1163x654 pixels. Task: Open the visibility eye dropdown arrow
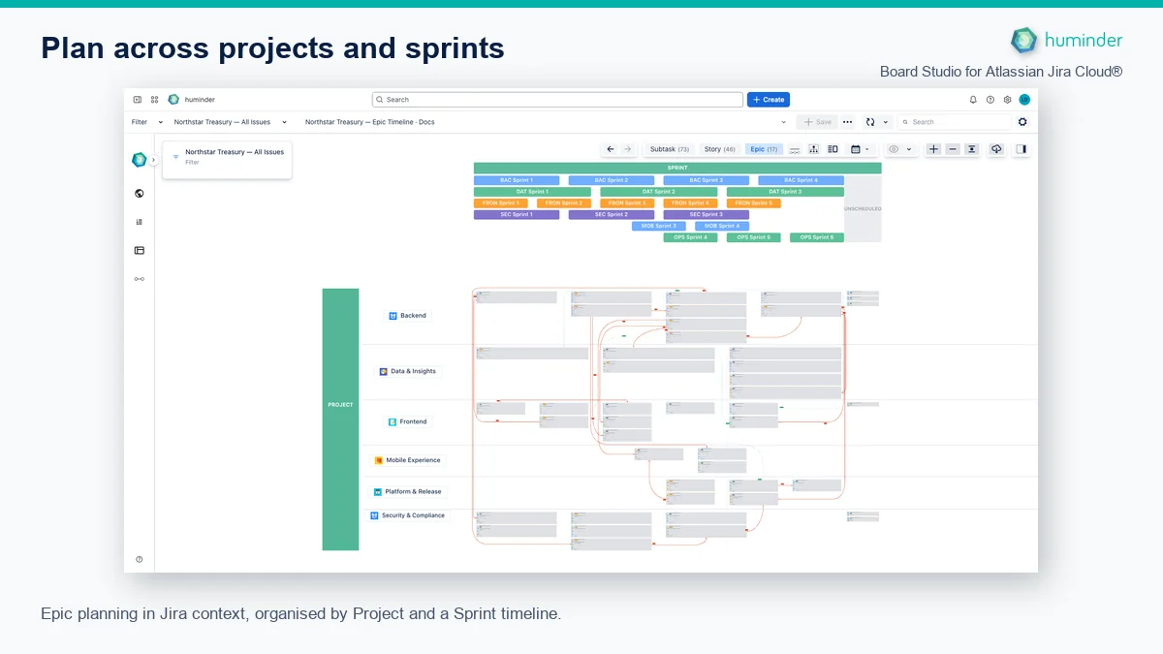[x=908, y=149]
